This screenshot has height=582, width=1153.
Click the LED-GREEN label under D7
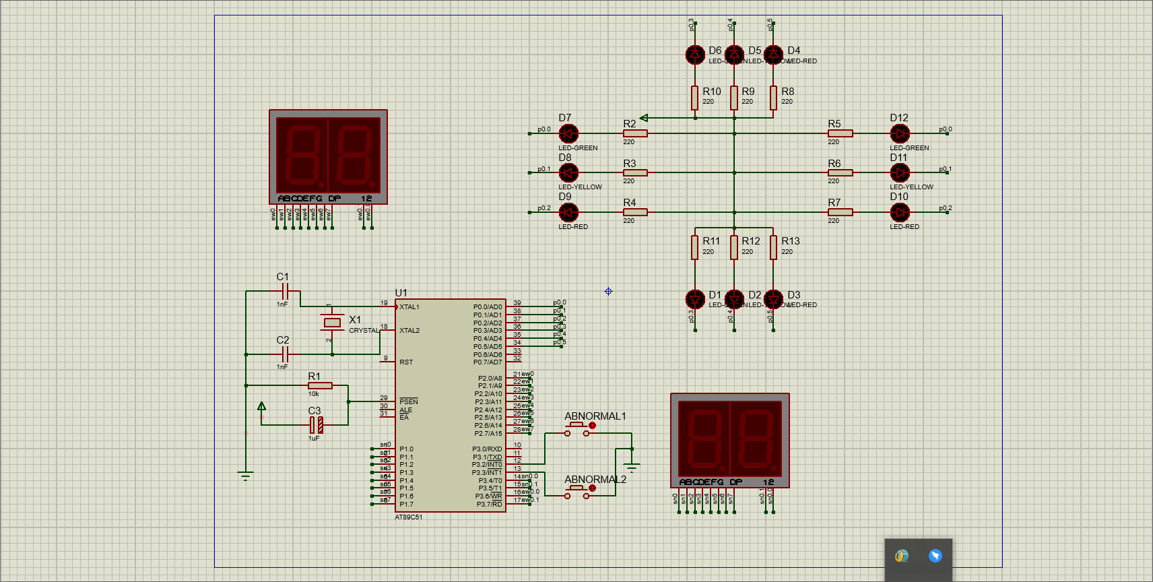(x=578, y=148)
